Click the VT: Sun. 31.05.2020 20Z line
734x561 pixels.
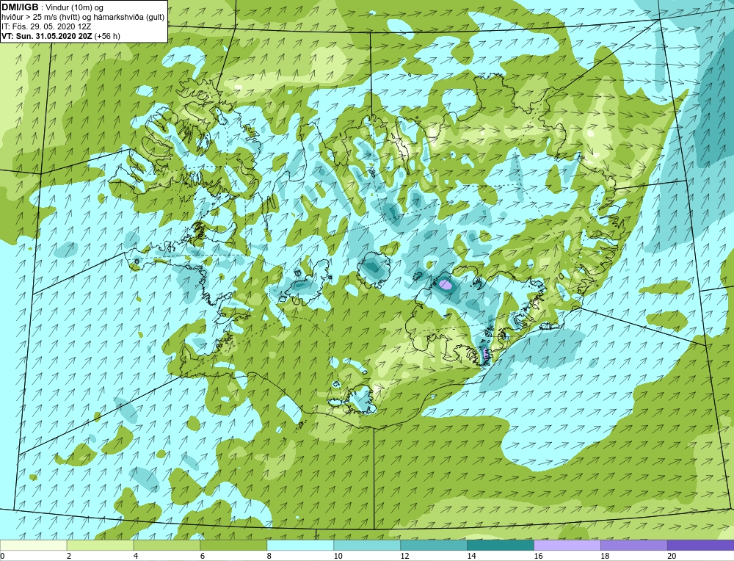point(61,35)
